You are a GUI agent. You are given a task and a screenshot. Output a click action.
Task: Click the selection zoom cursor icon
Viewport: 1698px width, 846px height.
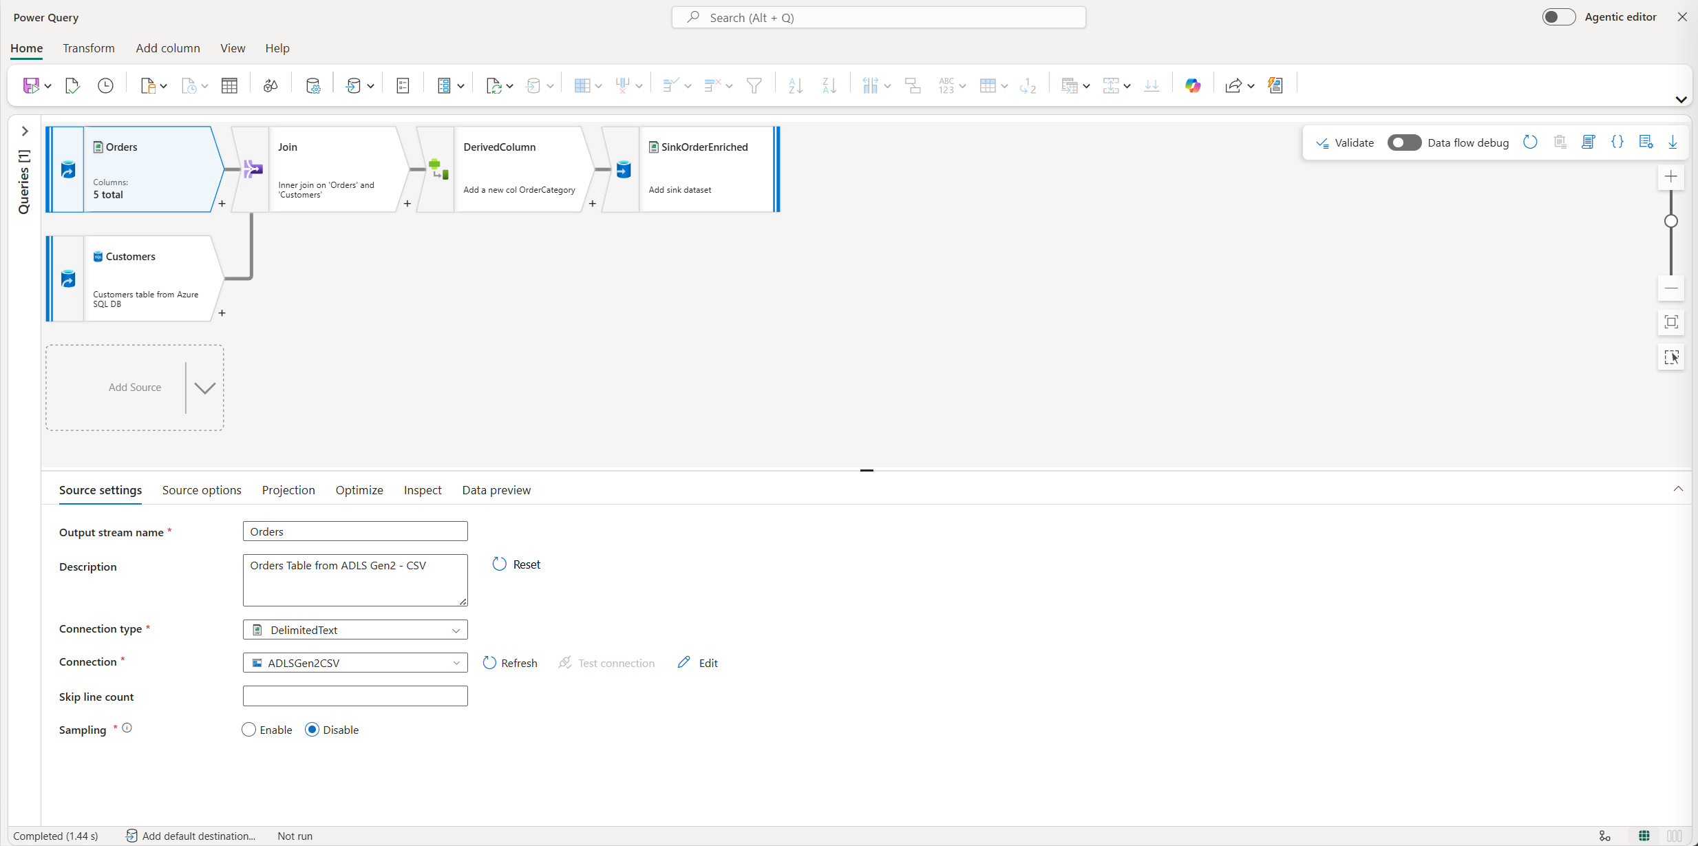point(1670,357)
